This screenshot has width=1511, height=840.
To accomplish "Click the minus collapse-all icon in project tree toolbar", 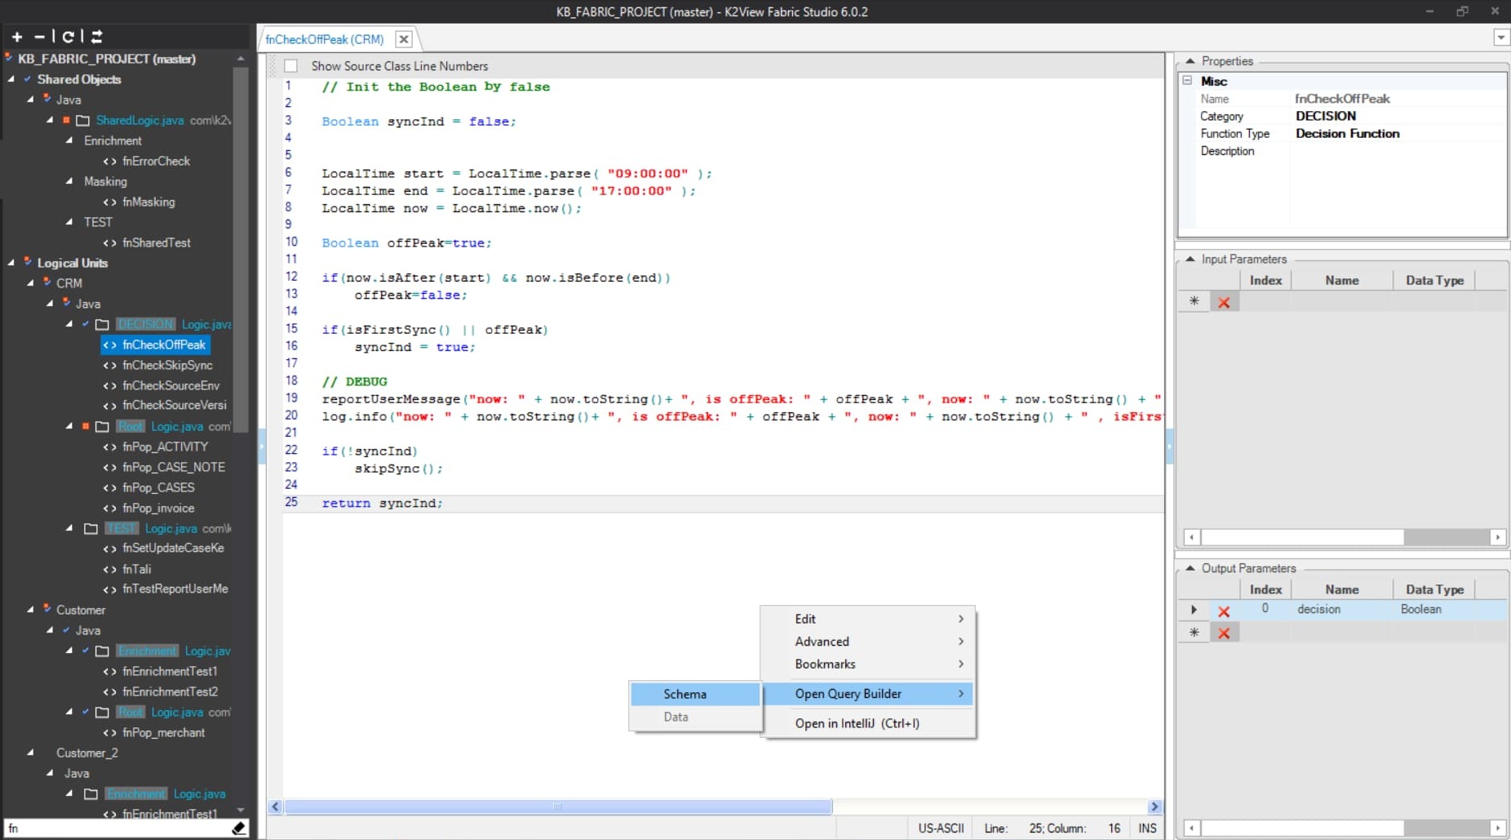I will click(x=39, y=37).
